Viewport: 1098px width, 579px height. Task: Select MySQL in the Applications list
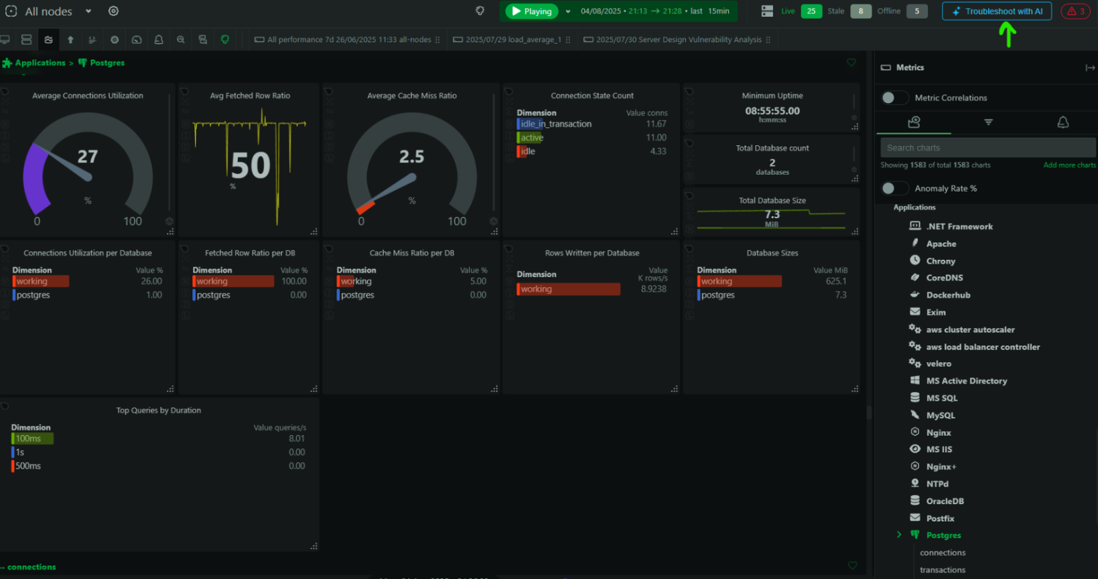point(940,416)
